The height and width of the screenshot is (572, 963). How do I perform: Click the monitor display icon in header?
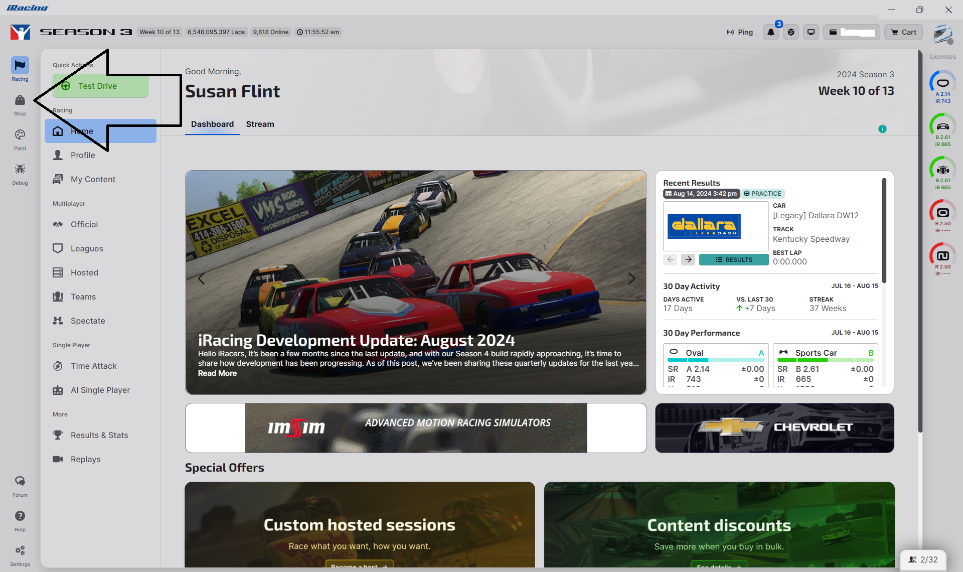tap(811, 32)
